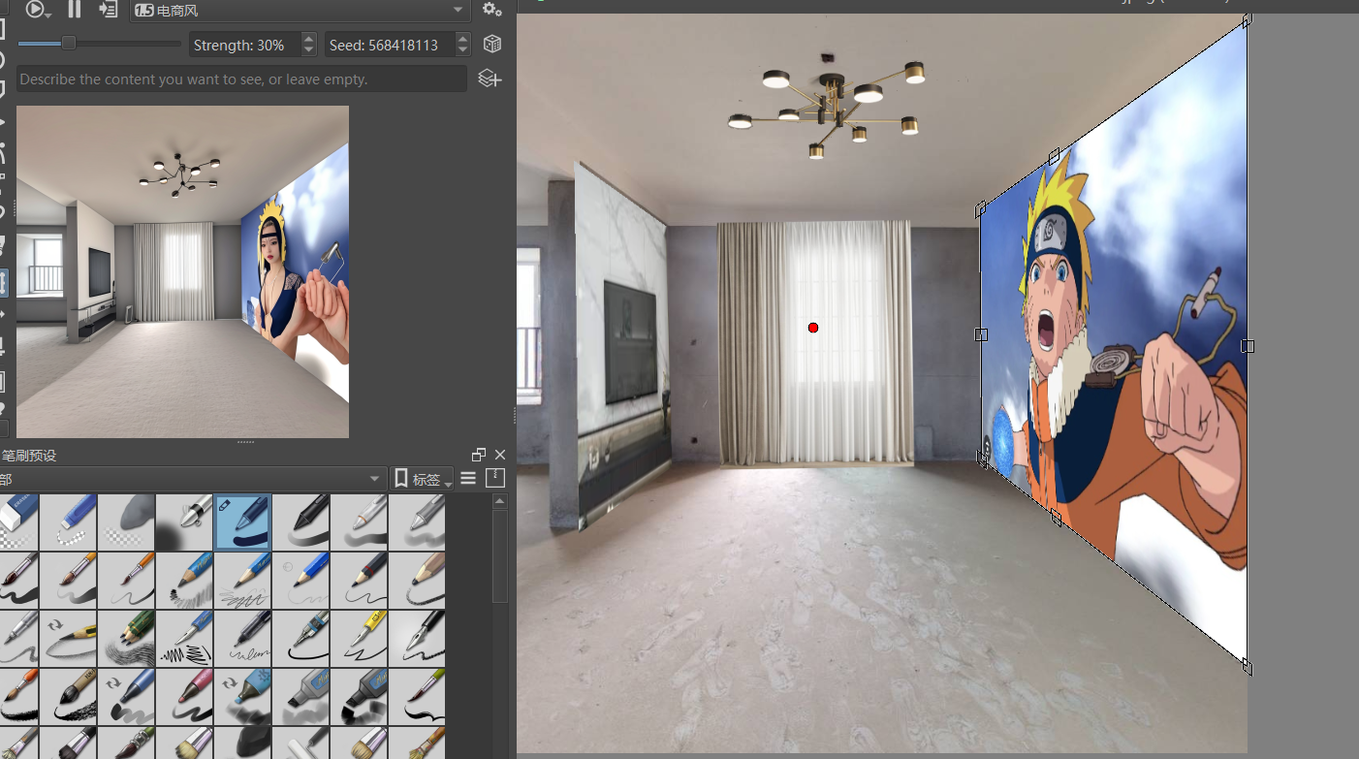1359x759 pixels.
Task: Select the gray soft-stroke stylus preset
Action: (417, 522)
